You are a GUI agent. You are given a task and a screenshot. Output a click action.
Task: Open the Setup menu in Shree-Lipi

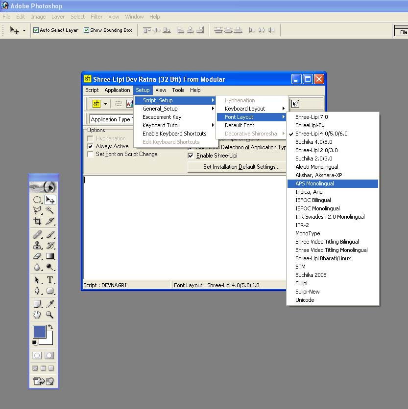pyautogui.click(x=143, y=90)
